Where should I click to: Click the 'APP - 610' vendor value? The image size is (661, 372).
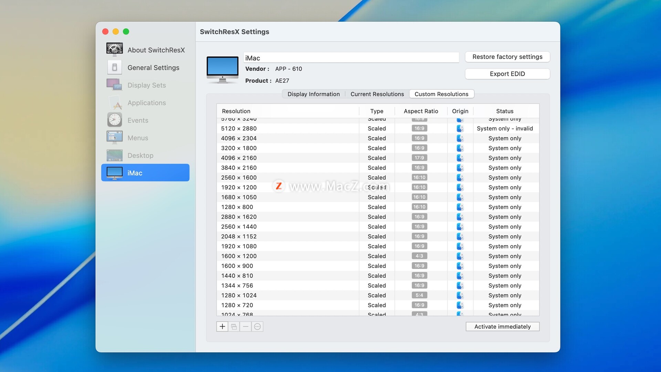point(288,69)
